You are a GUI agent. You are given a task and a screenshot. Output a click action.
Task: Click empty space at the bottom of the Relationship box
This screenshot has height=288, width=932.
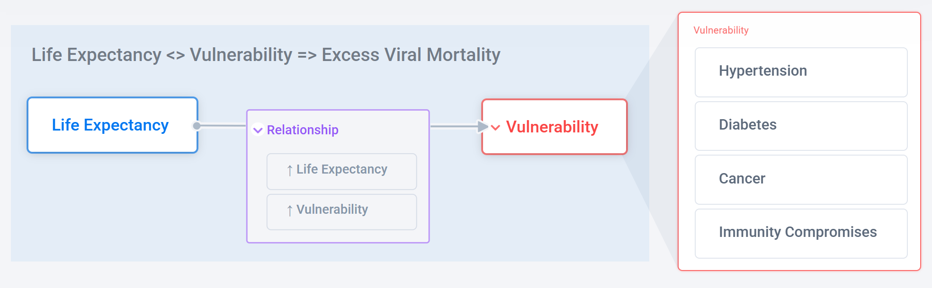click(x=338, y=236)
